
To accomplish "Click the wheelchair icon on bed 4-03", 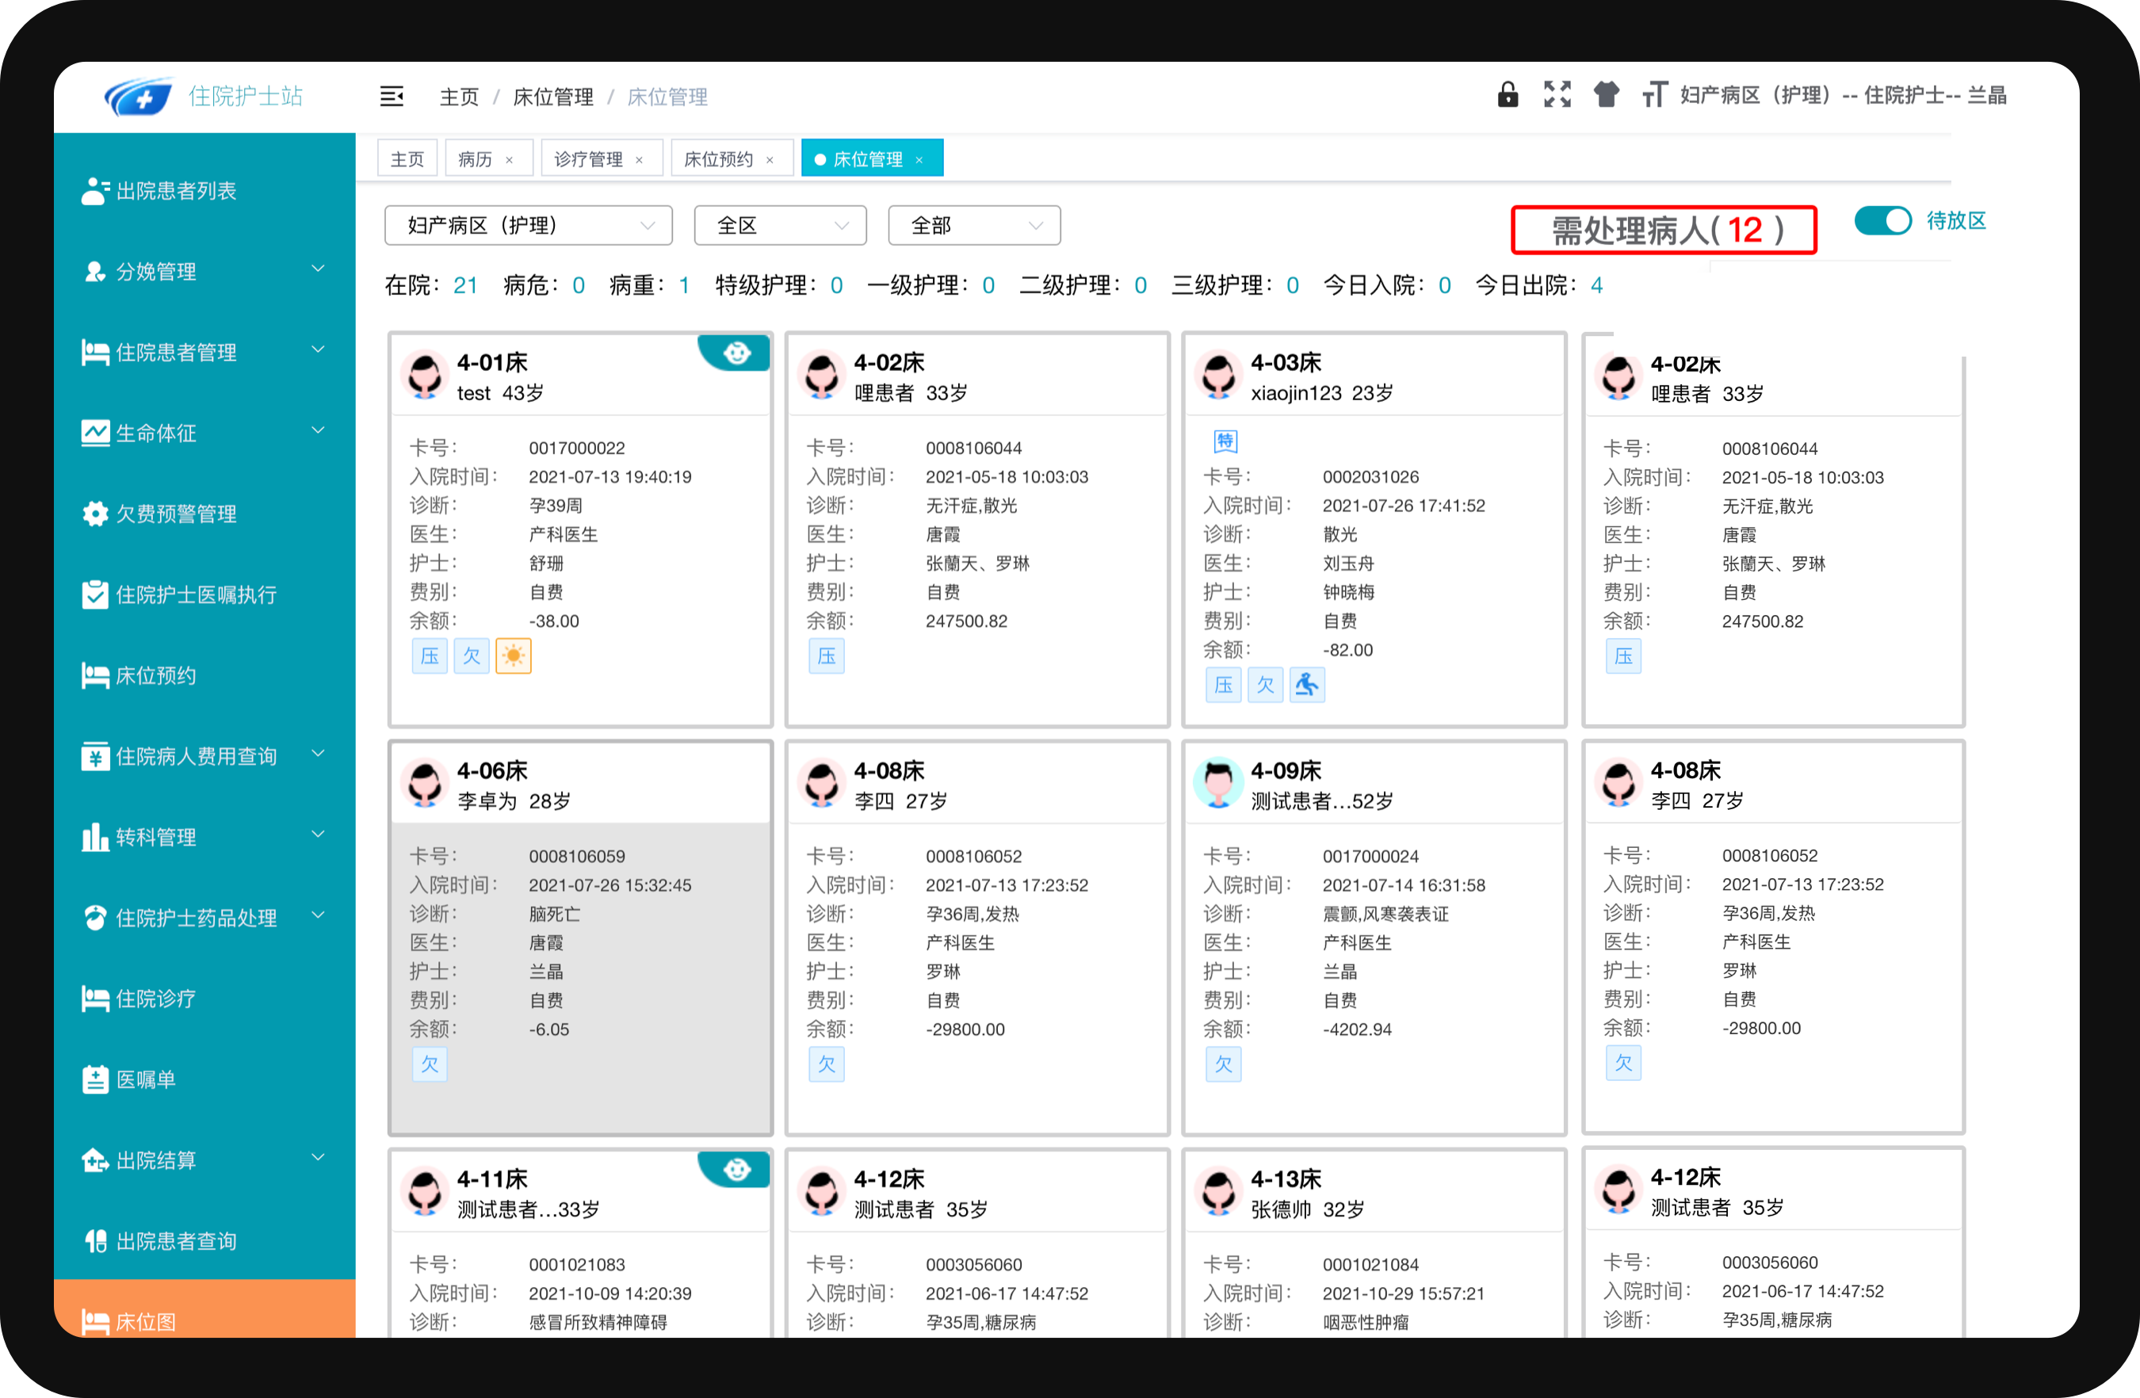I will click(1306, 684).
